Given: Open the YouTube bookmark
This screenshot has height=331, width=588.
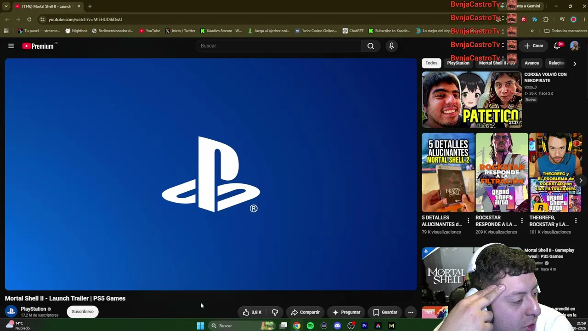Looking at the screenshot, I should coord(150,31).
